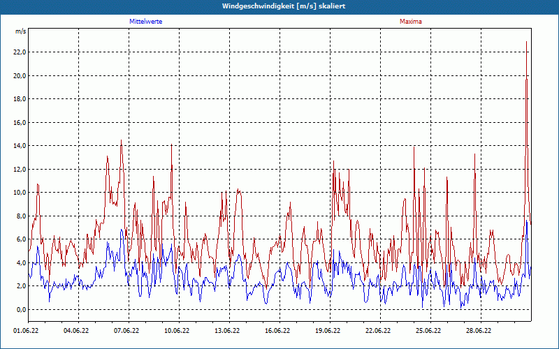Click the 2,0 y-axis value
Viewport: 559px width, 349px height.
[x=21, y=286]
